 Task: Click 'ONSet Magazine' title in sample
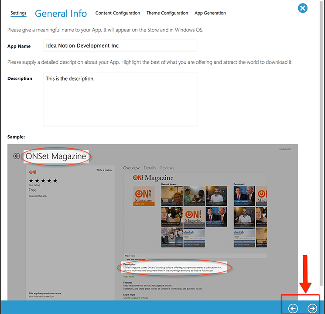56,156
